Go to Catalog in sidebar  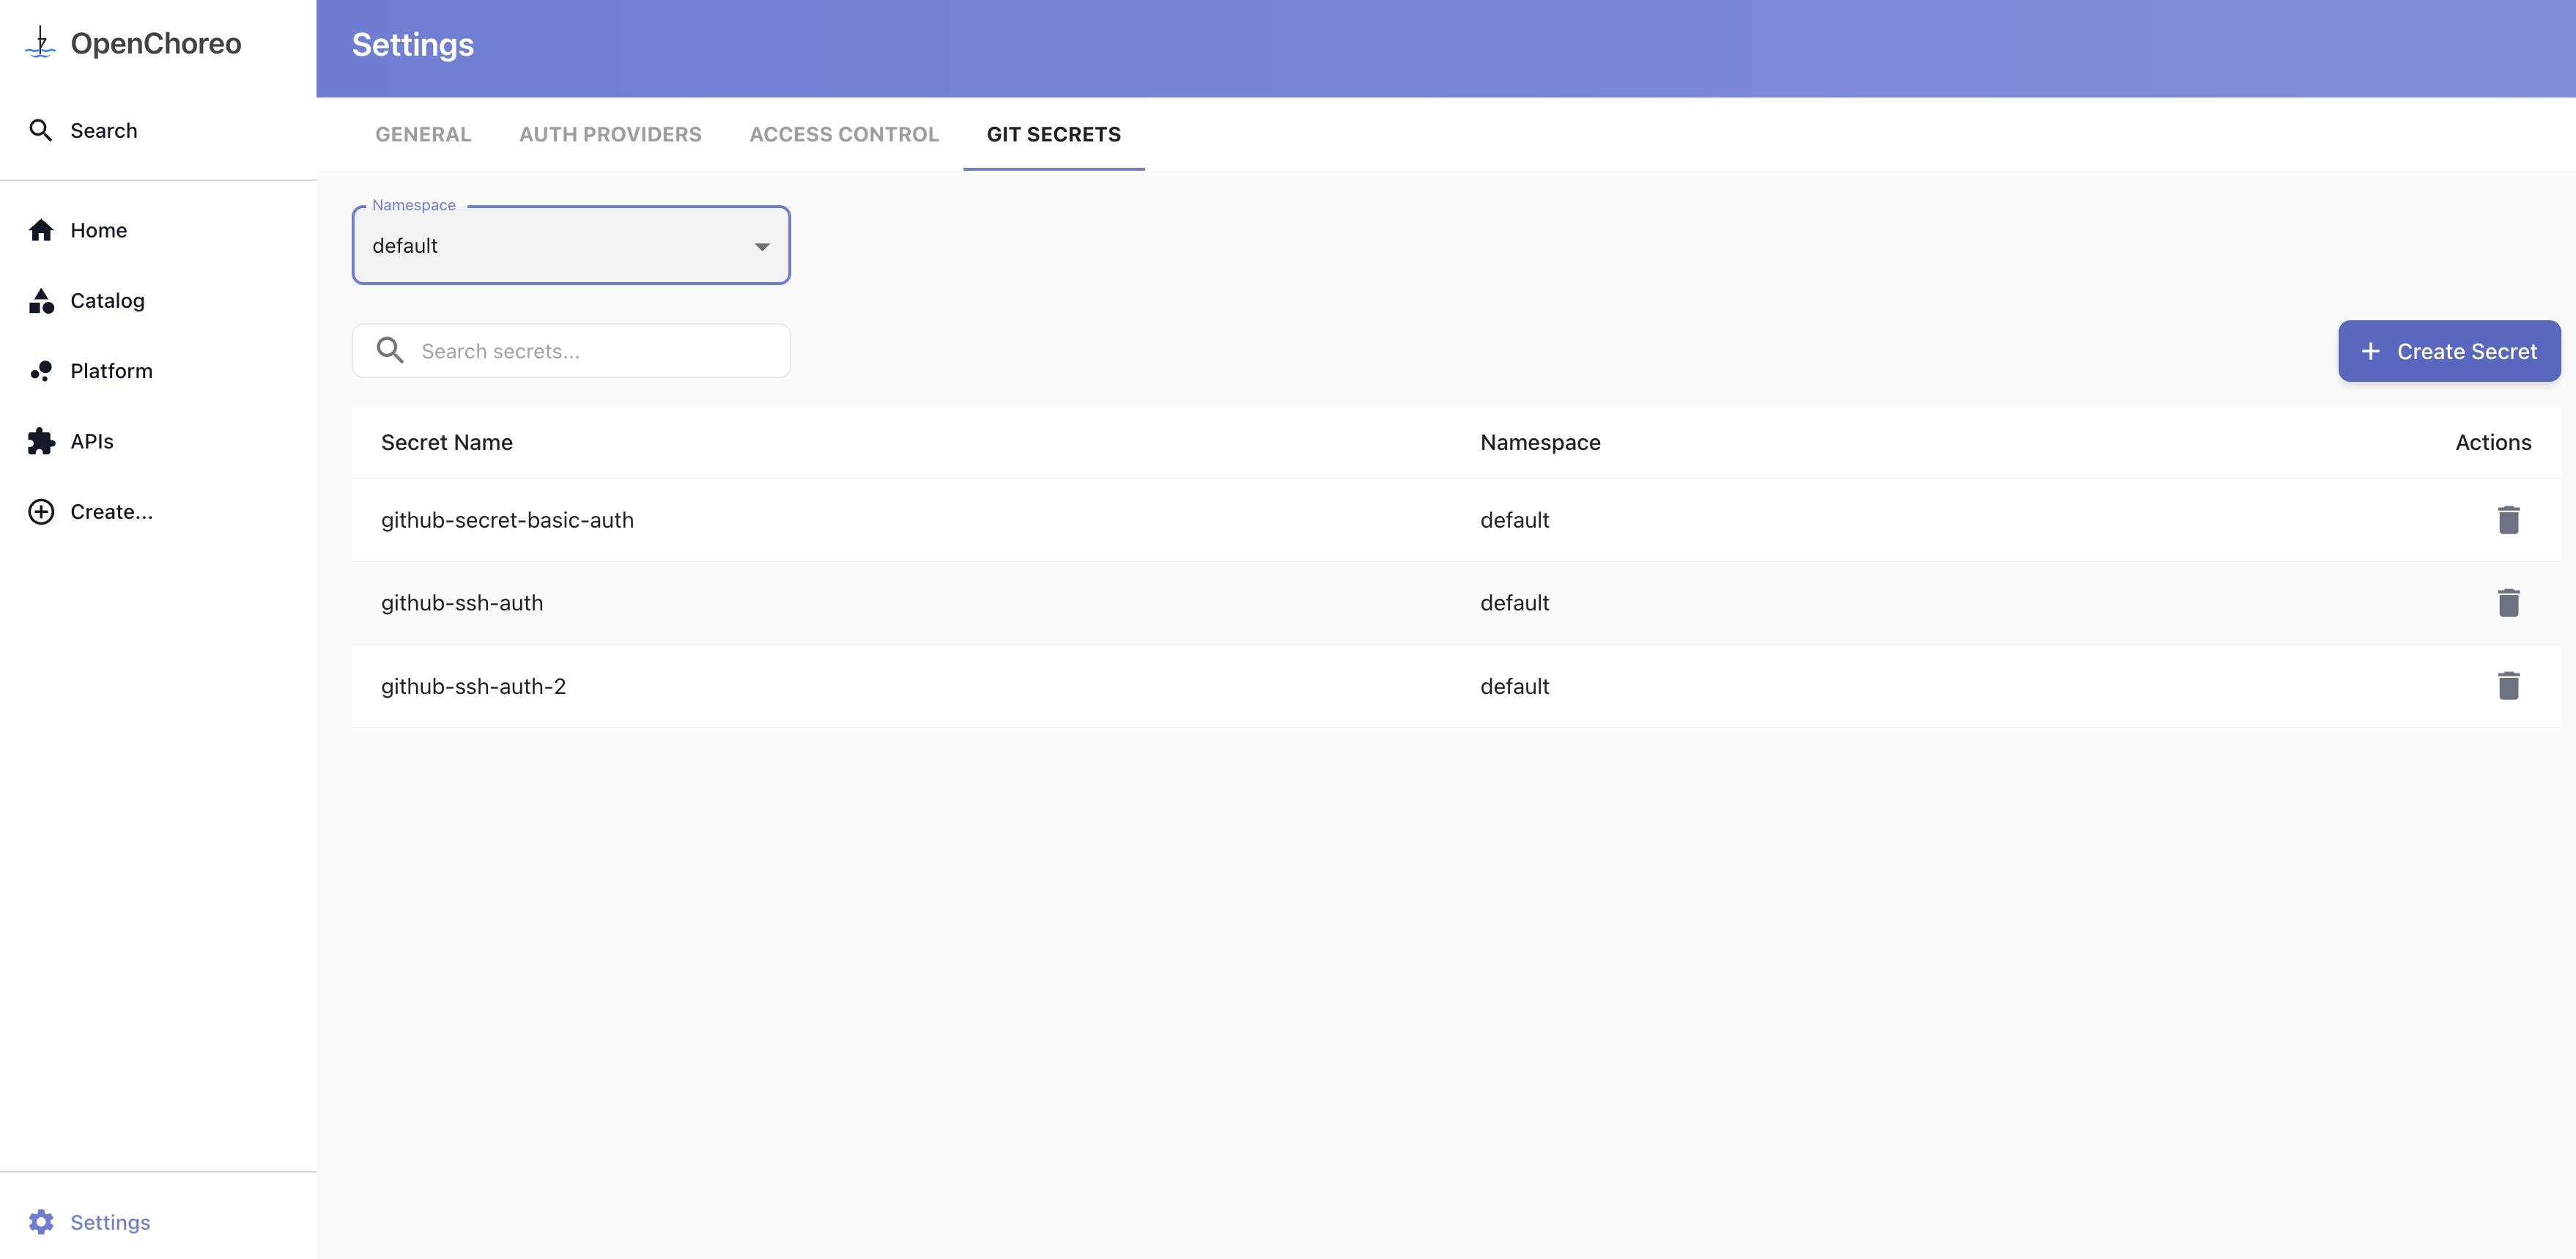[107, 301]
